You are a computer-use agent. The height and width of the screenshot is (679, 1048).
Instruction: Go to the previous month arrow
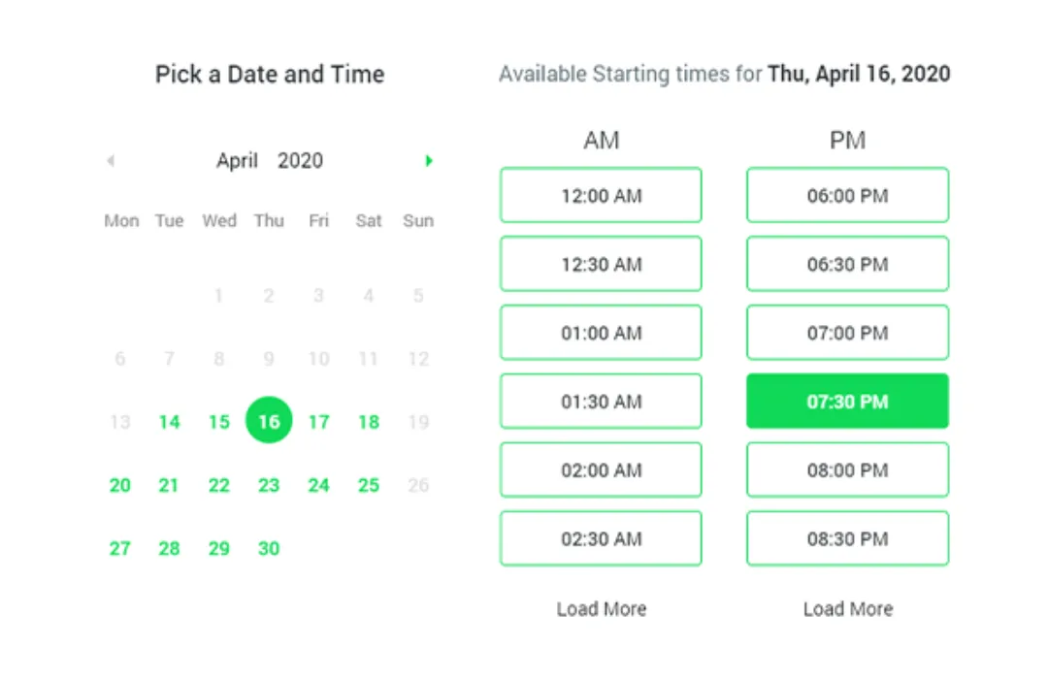coord(111,161)
